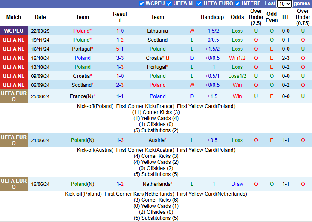Uncheck the WCPEU competition checkbox
Screen dimensions: 312x222
point(142,3)
